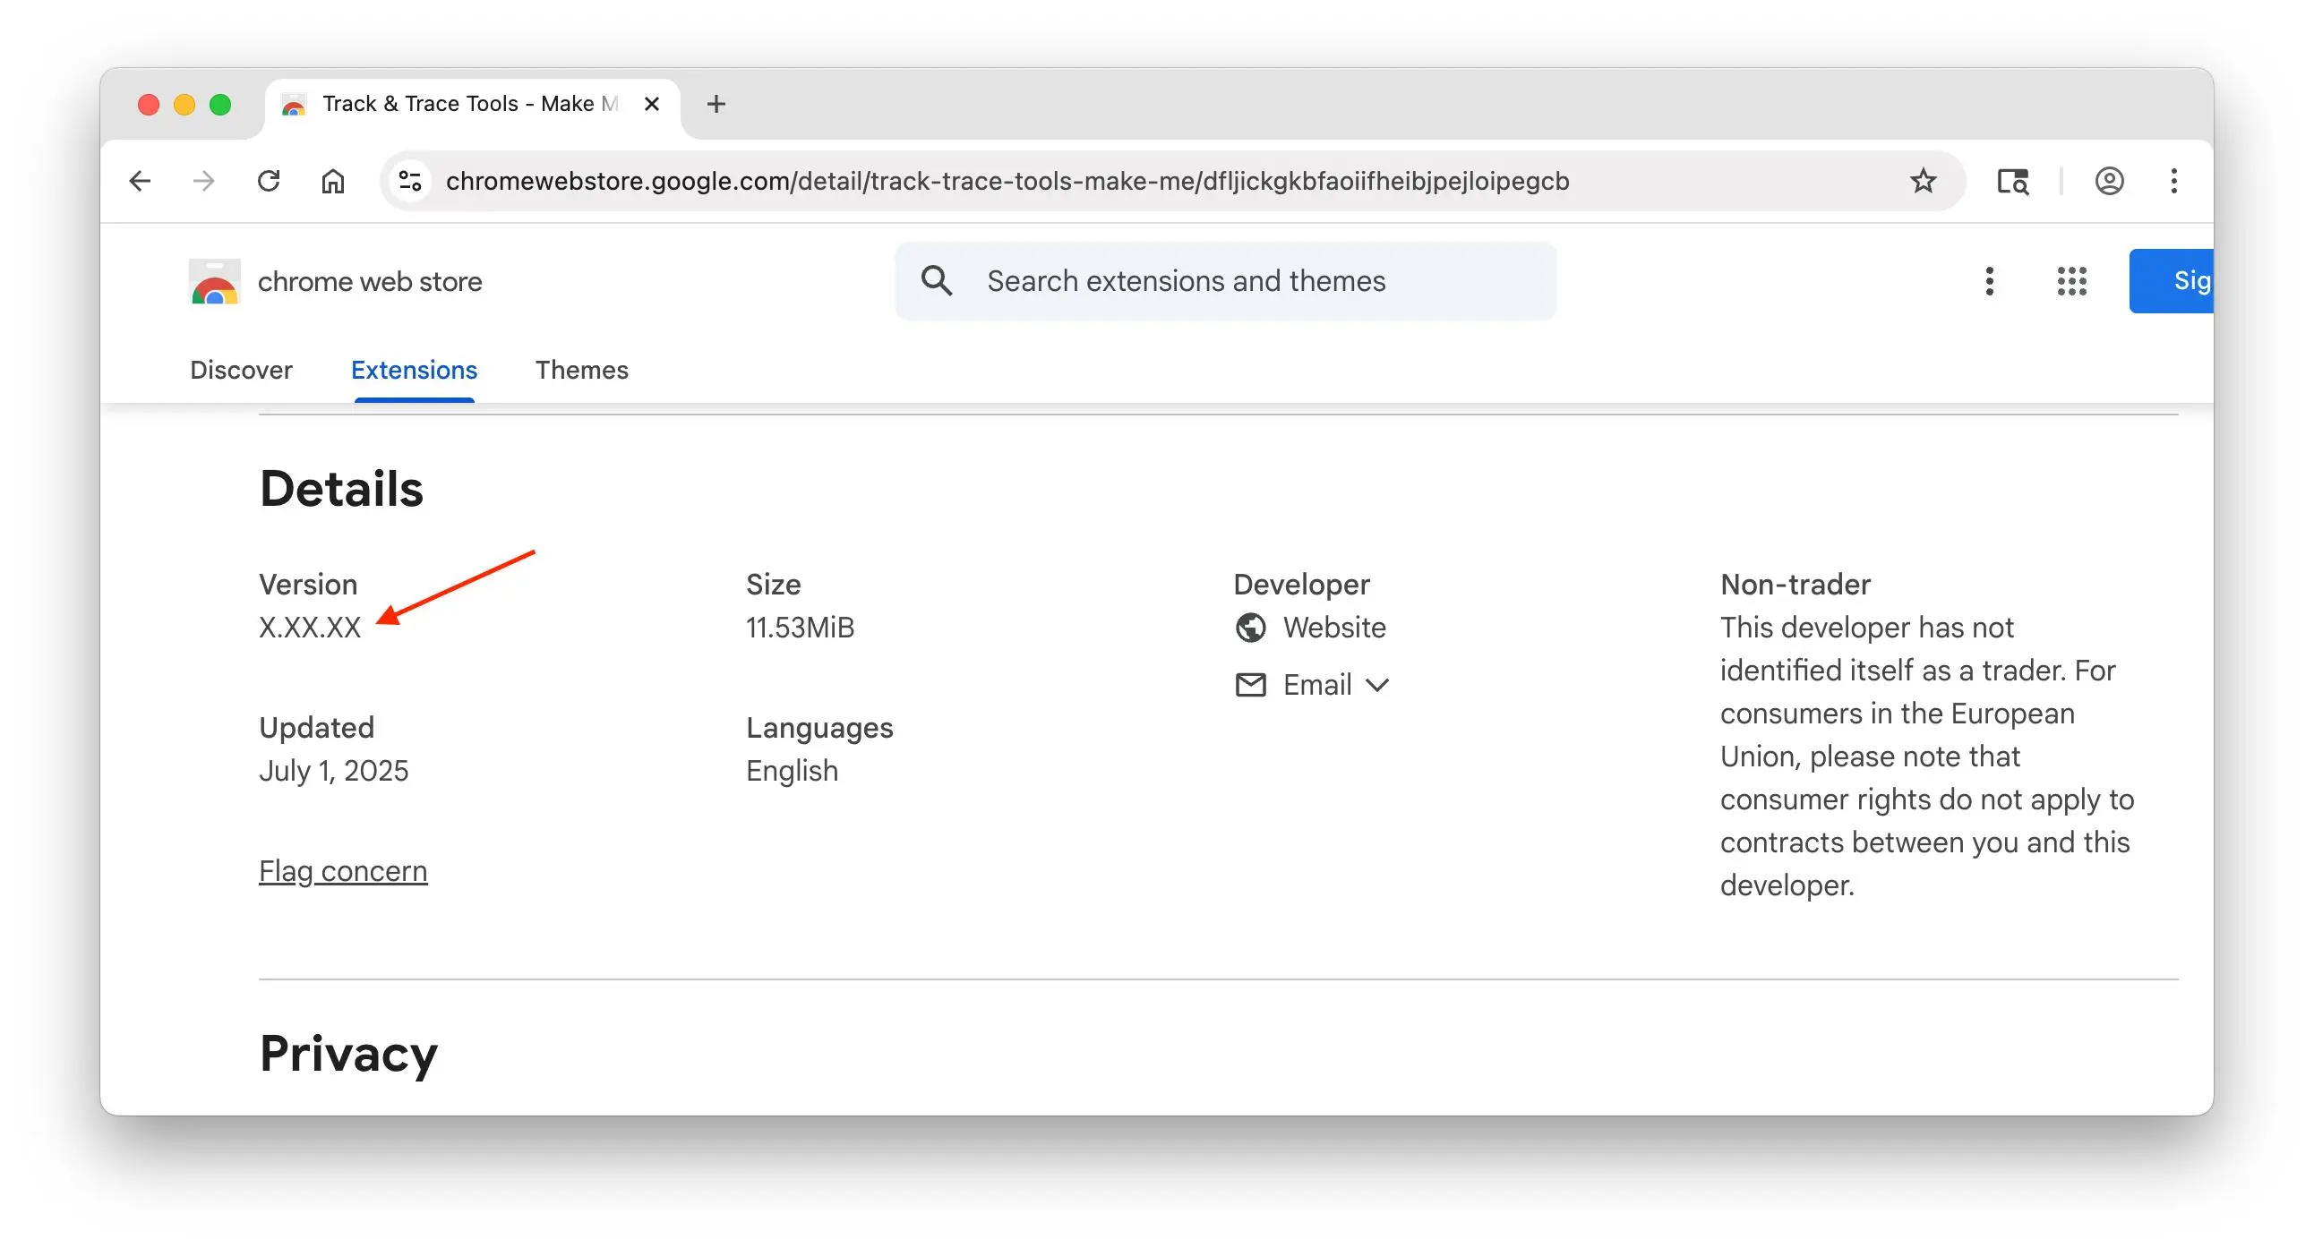This screenshot has height=1248, width=2314.
Task: Reload the current page
Action: (x=269, y=182)
